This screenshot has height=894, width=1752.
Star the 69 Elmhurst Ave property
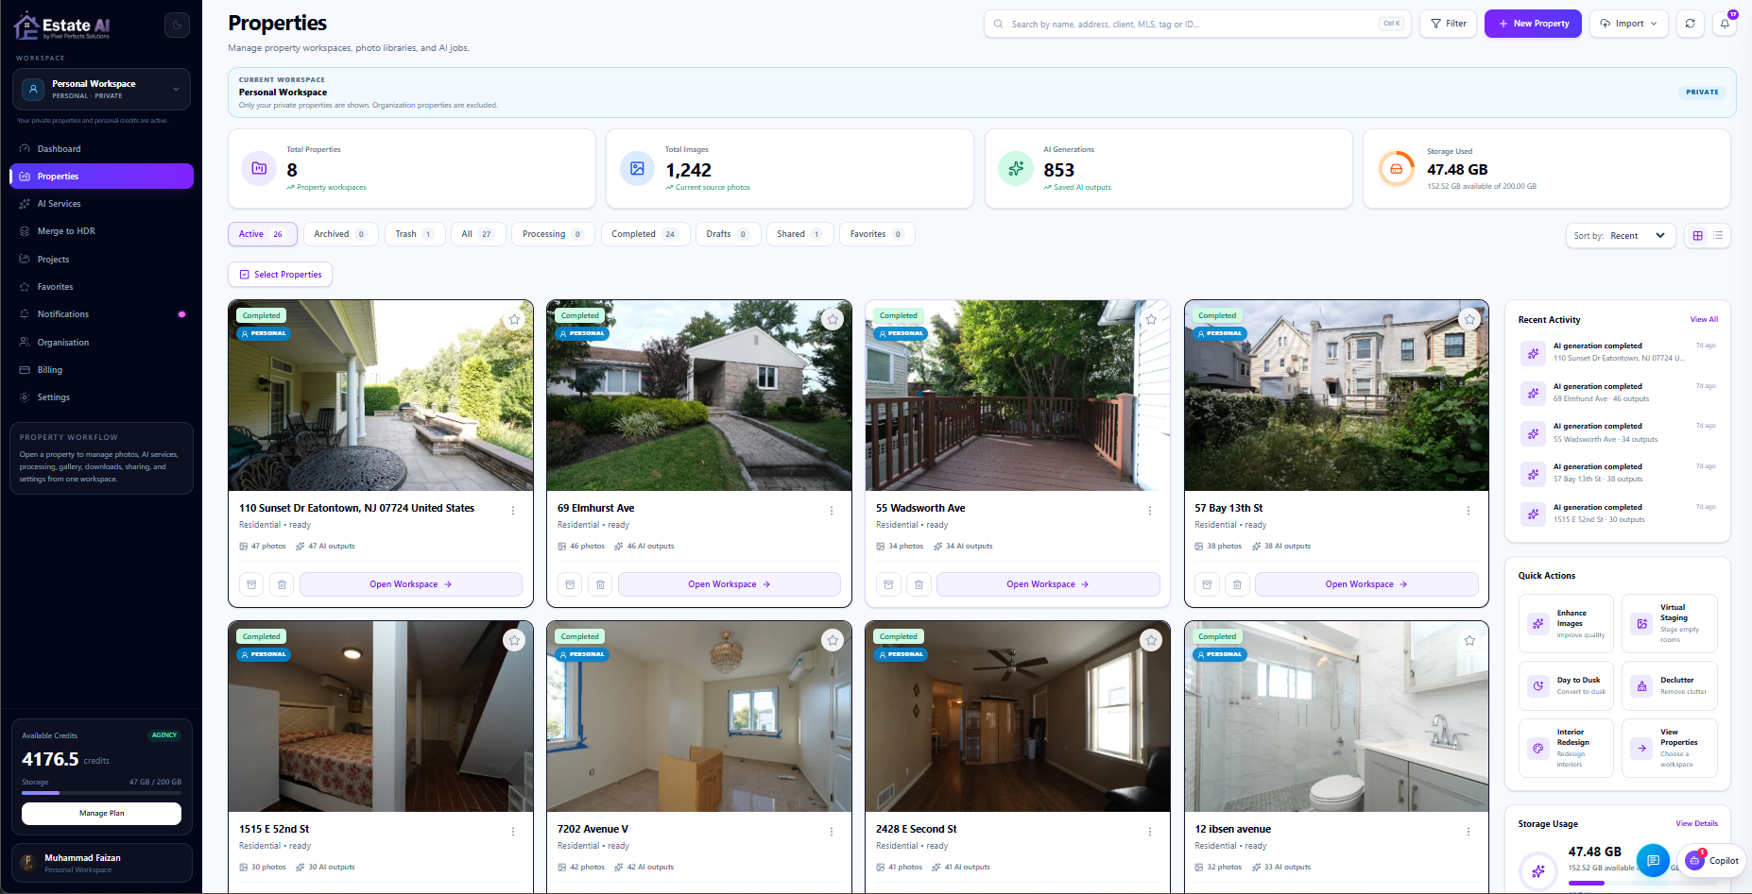(833, 319)
